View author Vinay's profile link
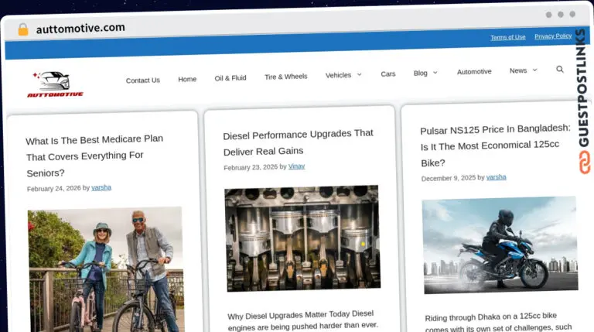The width and height of the screenshot is (594, 332). click(296, 166)
